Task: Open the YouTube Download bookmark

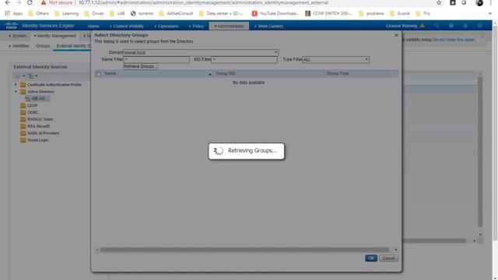Action: [x=275, y=13]
